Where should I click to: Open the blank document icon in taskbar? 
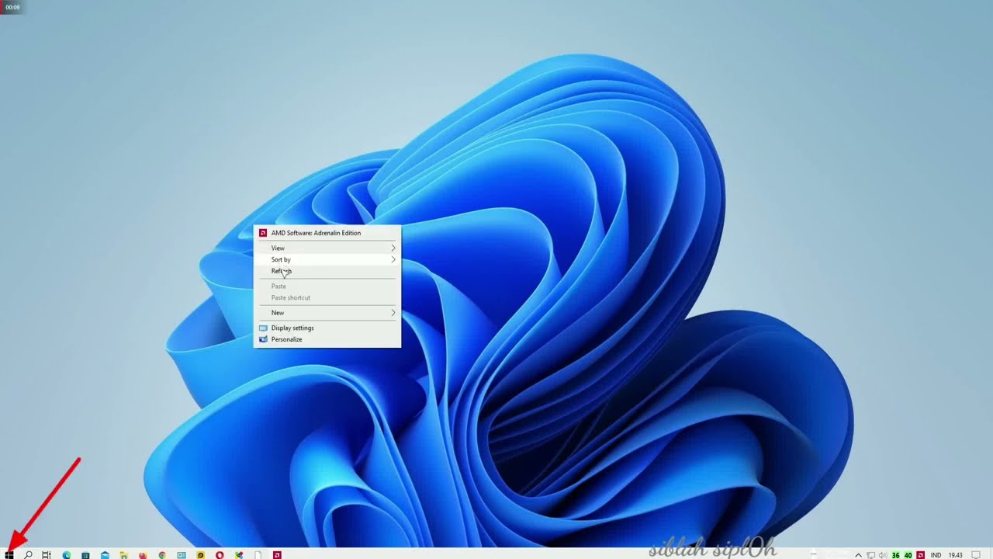258,555
